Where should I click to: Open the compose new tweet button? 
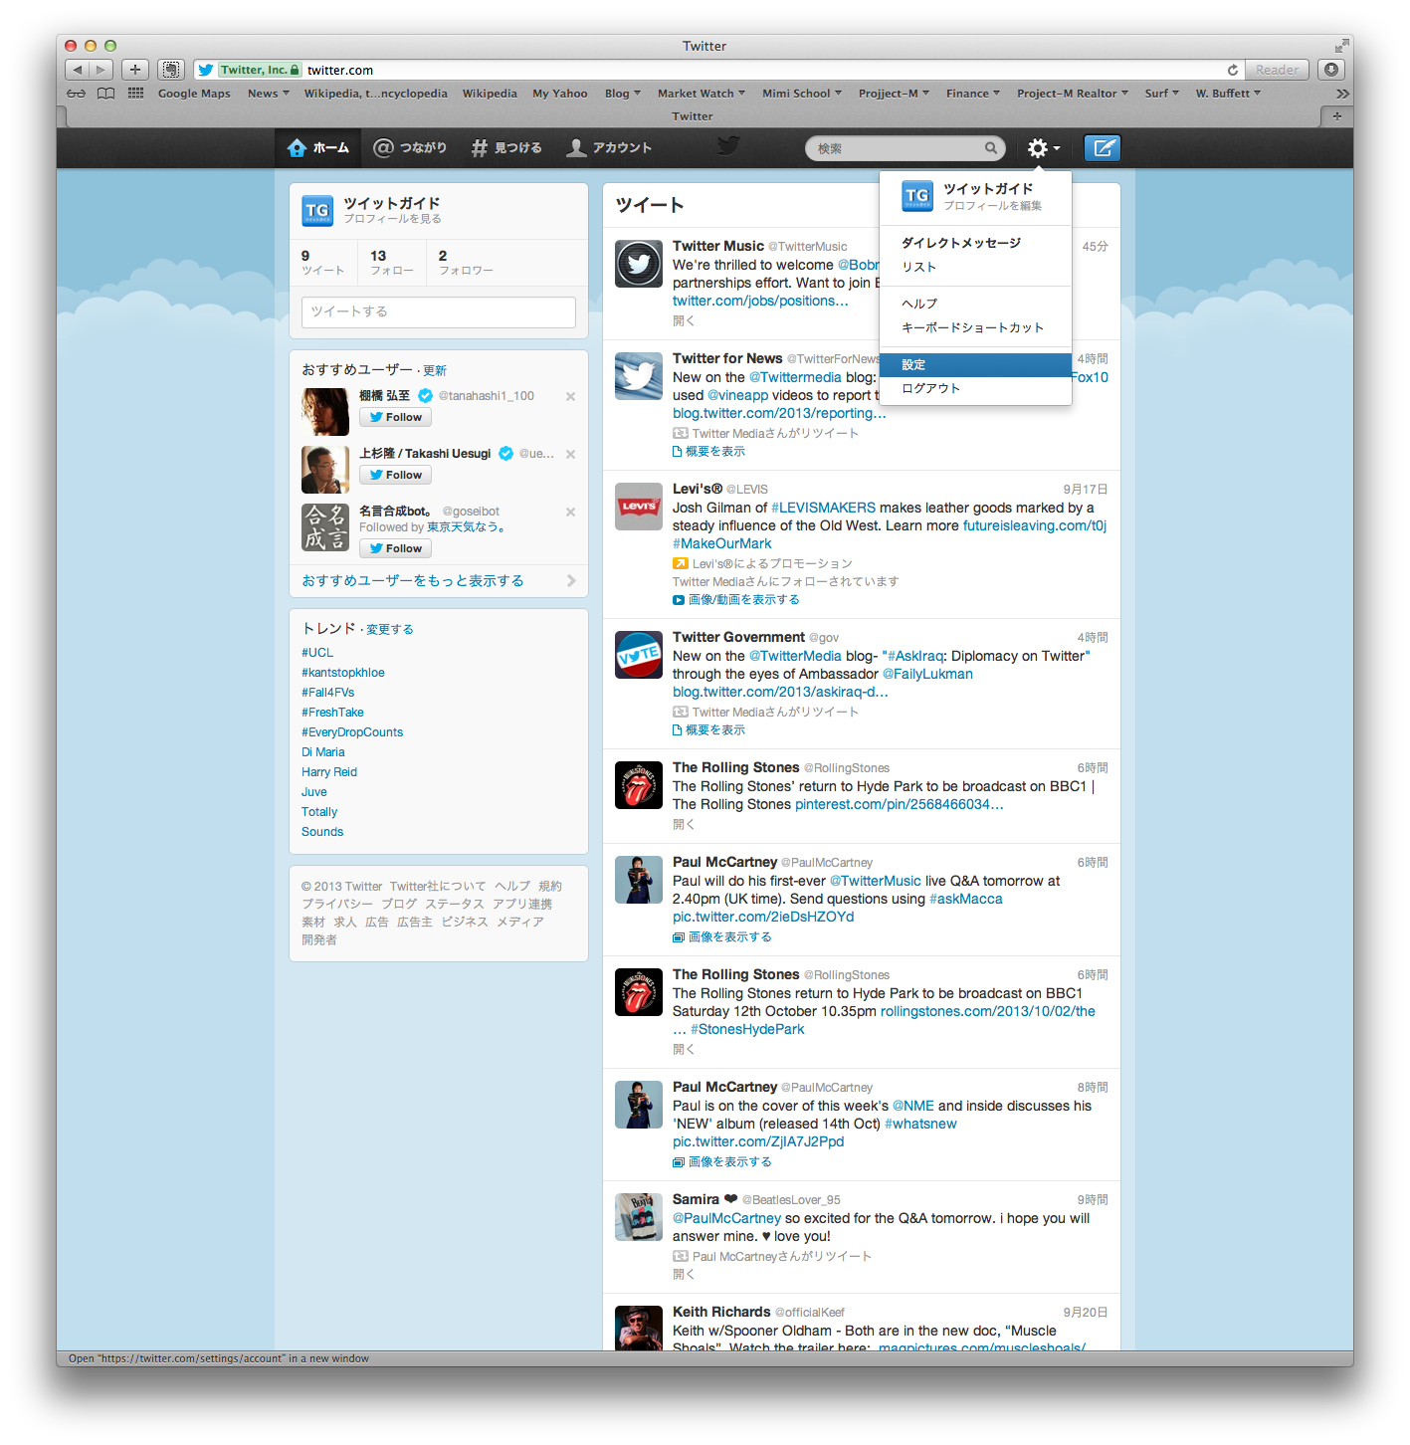click(x=1102, y=148)
